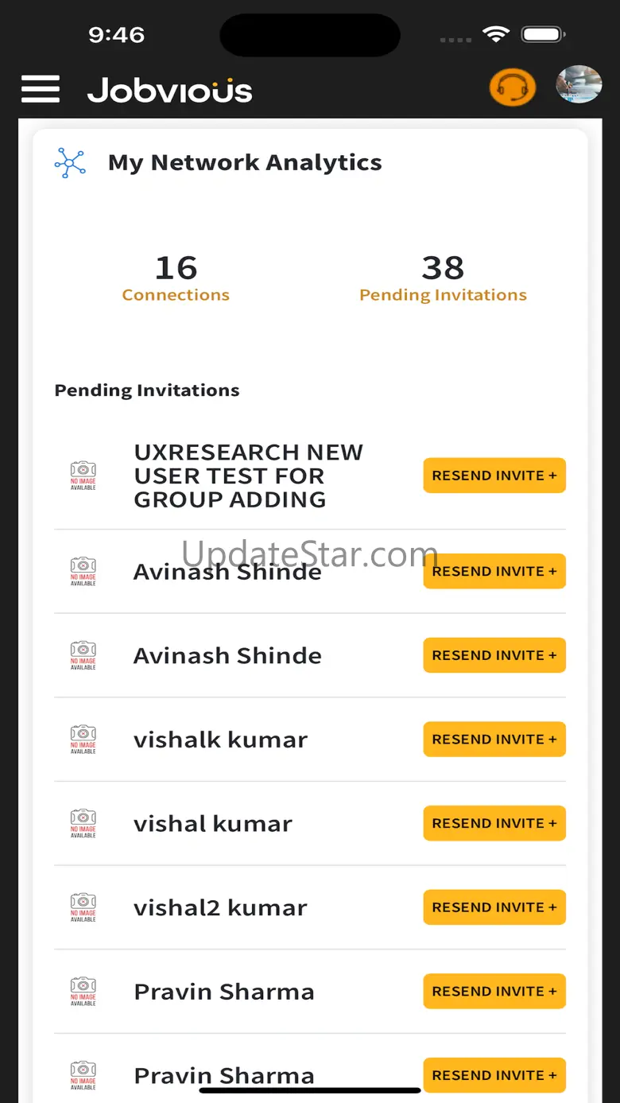View the 16 Connections count

click(176, 278)
